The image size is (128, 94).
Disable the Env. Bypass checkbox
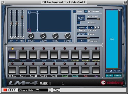[x=86, y=11]
